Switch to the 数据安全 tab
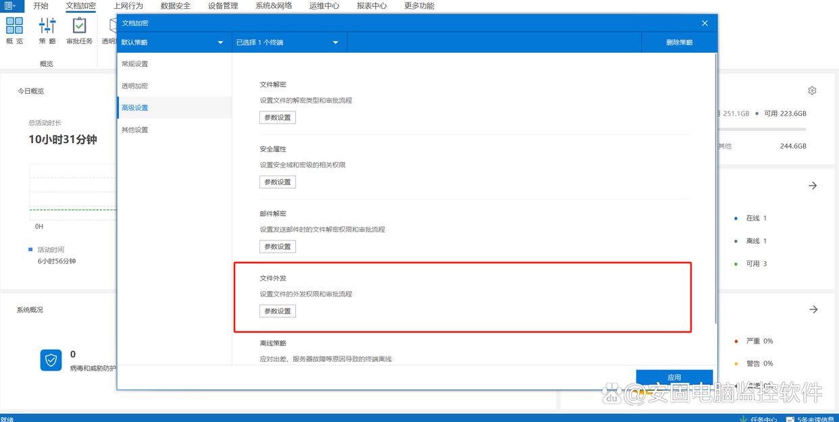This screenshot has height=422, width=839. click(176, 5)
